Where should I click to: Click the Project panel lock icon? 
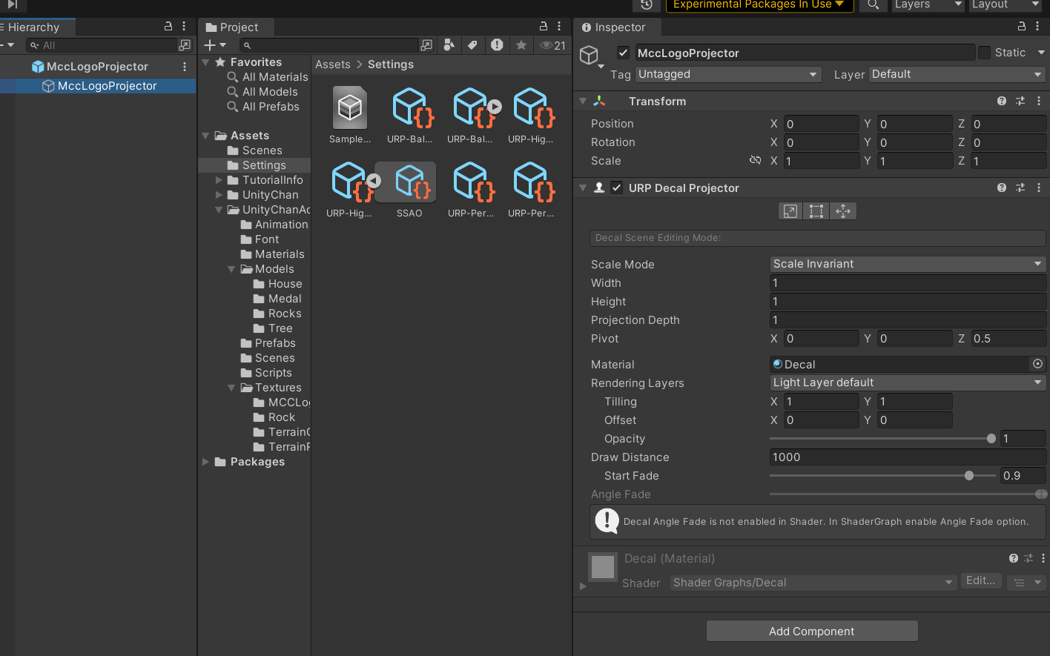(544, 27)
